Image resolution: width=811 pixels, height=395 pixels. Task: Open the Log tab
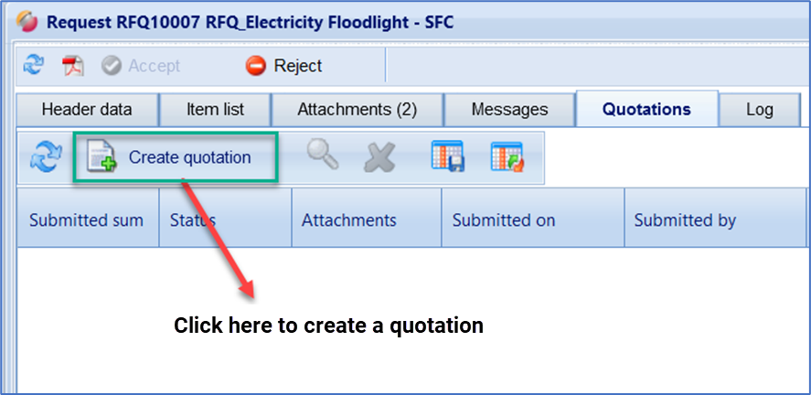pos(759,110)
